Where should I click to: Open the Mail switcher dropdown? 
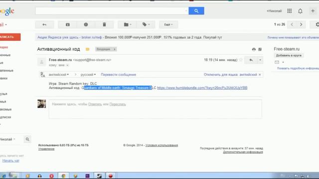(x=3, y=24)
